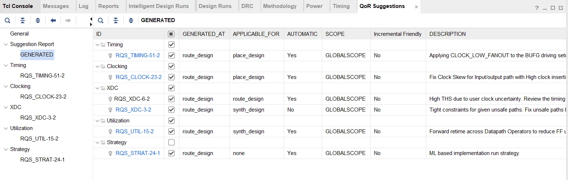
Task: Click the lightbulb icon for RQS_CLOCK-23-2
Action: [x=111, y=77]
